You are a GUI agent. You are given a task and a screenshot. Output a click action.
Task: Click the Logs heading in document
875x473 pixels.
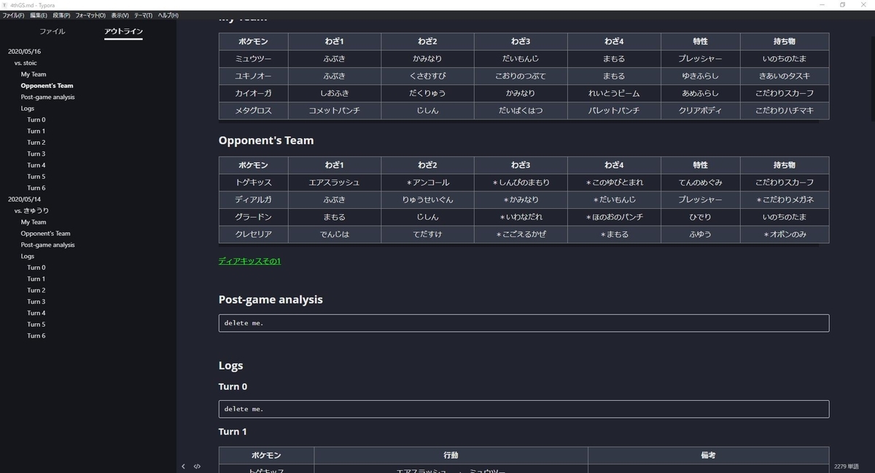click(x=231, y=365)
